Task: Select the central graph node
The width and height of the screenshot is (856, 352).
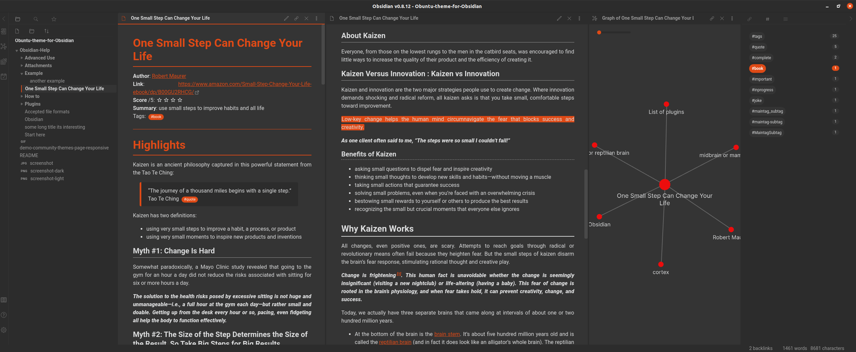Action: (665, 184)
